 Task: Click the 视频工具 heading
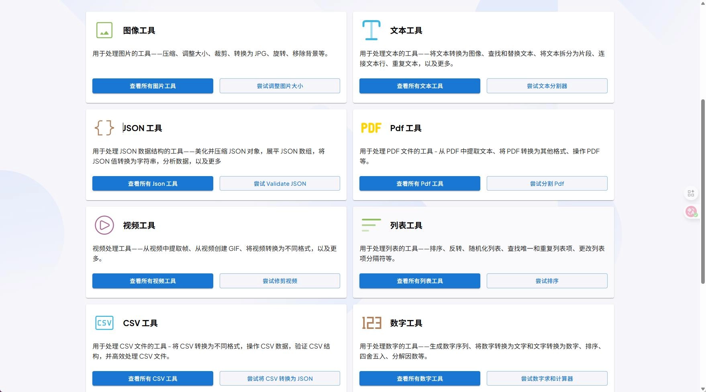point(139,226)
